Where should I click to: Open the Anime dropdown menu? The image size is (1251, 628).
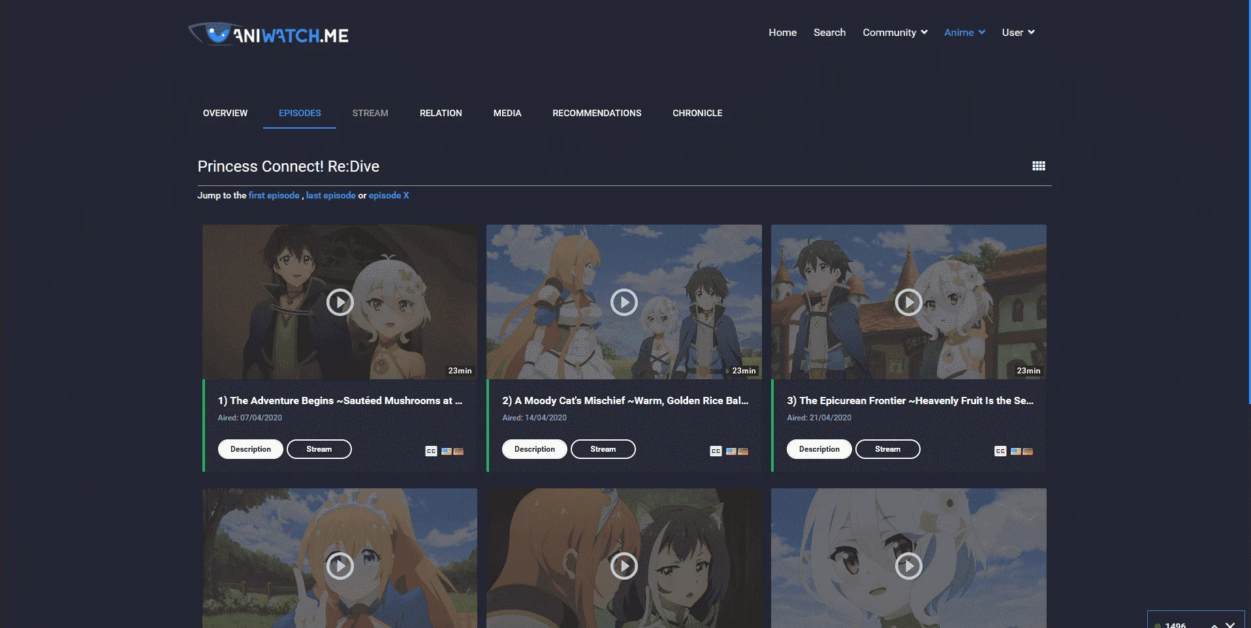(x=964, y=33)
